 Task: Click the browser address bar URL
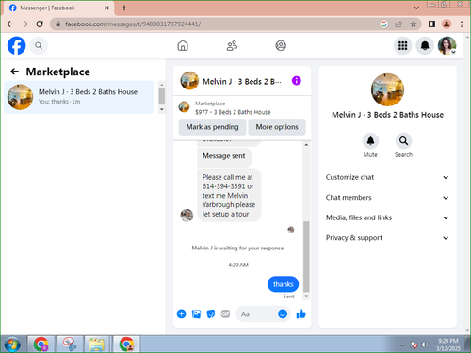pos(133,24)
